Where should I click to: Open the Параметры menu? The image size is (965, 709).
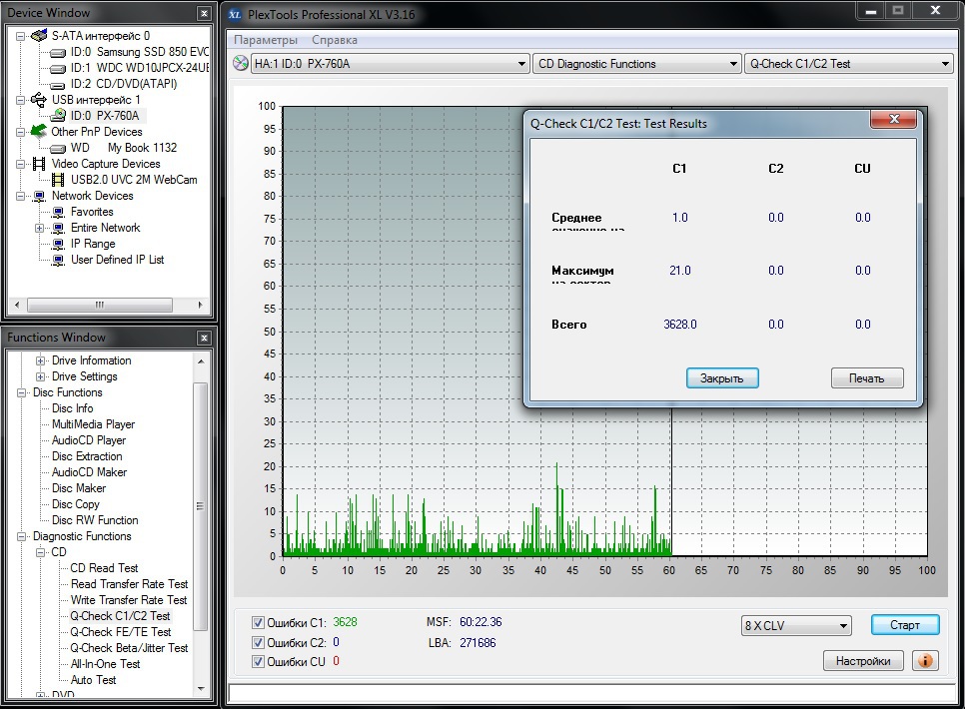click(266, 40)
